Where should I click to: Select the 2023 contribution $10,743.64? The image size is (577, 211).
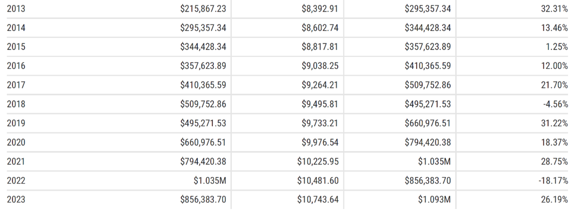(x=318, y=199)
